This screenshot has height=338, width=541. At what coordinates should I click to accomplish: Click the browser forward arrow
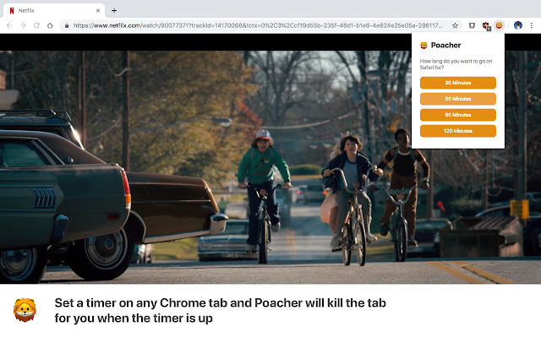point(23,25)
